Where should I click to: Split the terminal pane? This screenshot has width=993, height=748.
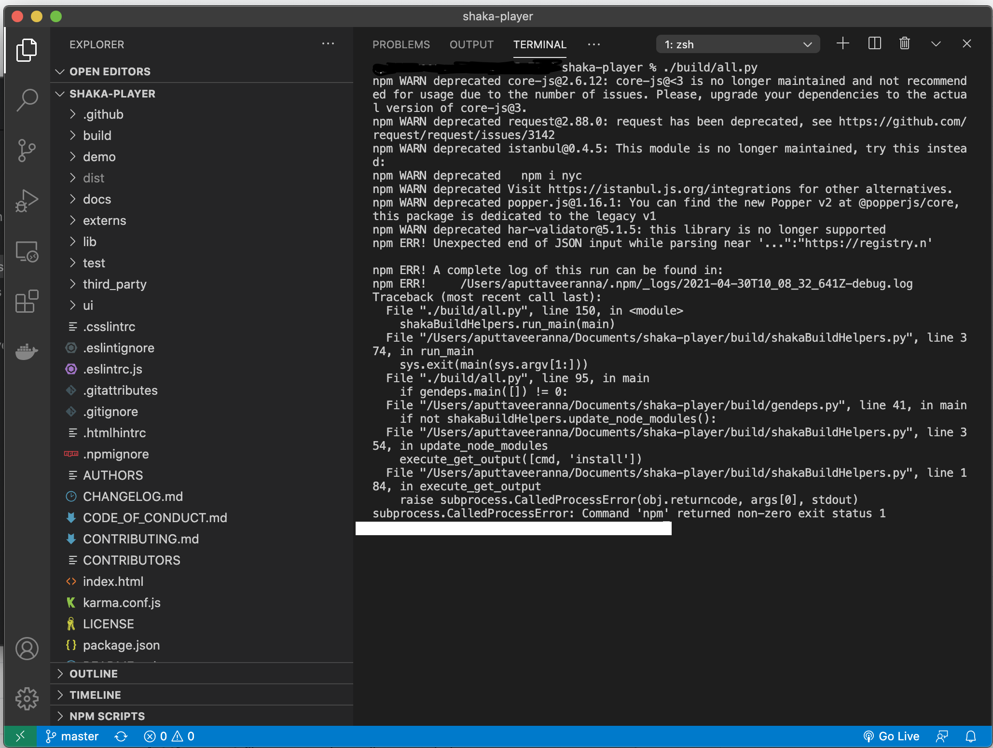pos(874,43)
